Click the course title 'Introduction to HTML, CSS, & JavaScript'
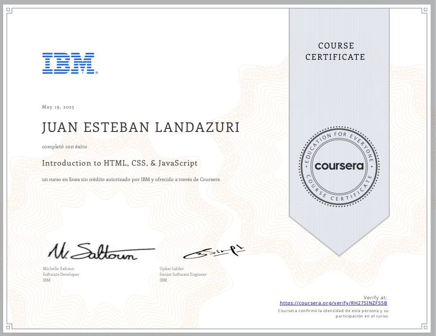This screenshot has width=436, height=336. 120,163
